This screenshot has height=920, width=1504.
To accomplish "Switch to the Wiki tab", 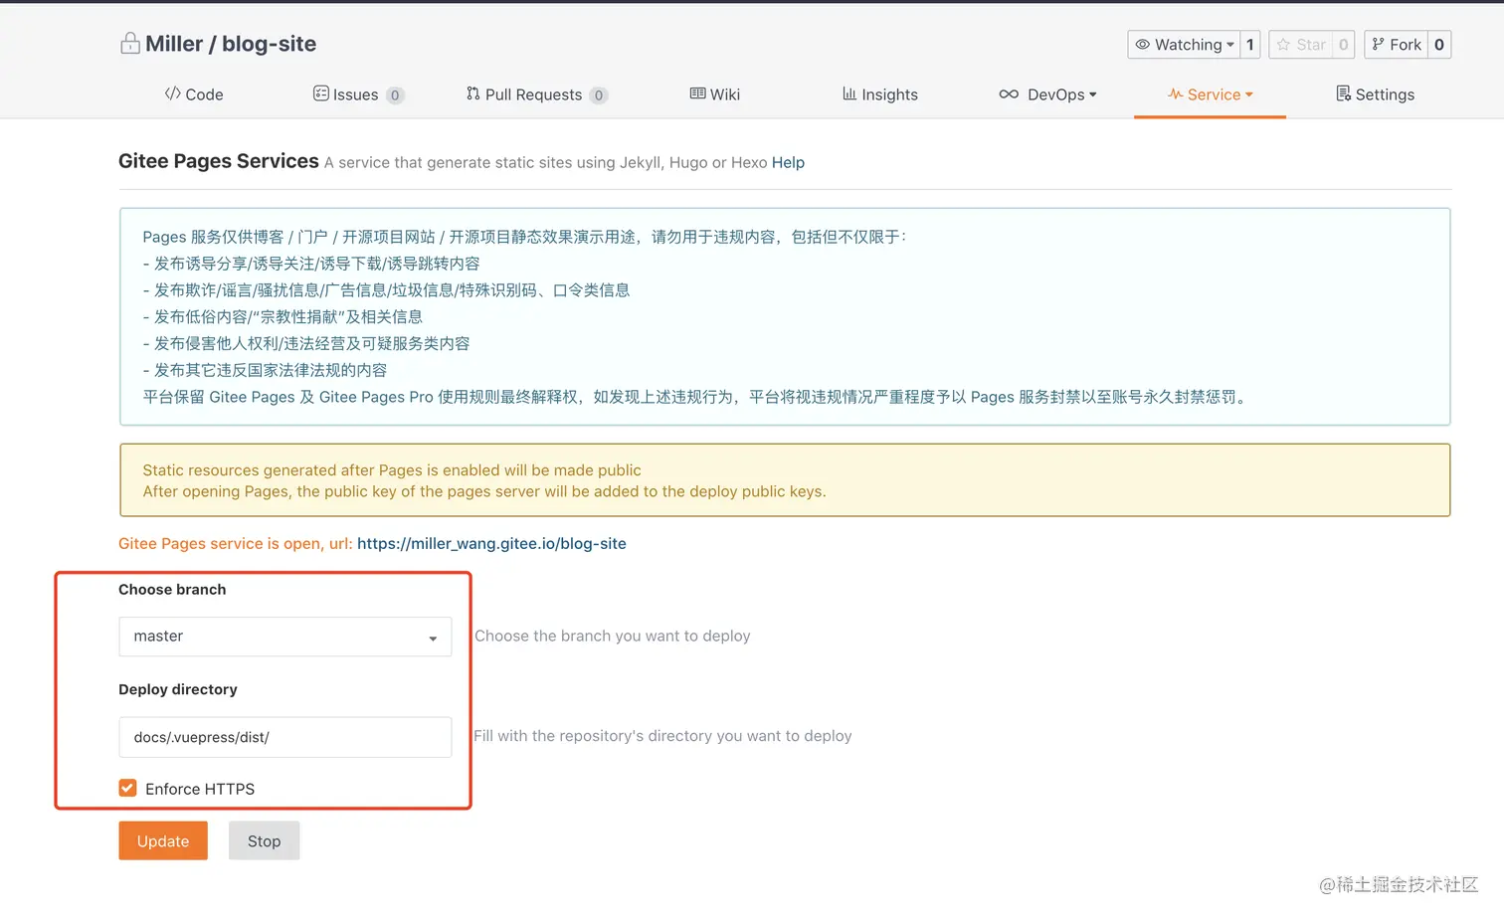I will [715, 94].
